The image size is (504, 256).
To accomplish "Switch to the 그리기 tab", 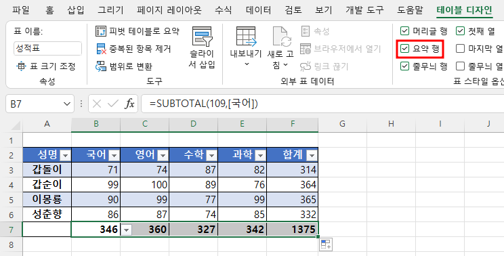I will pos(110,10).
